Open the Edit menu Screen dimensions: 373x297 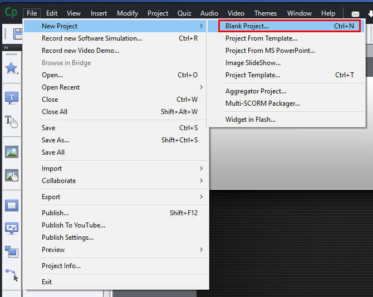(x=52, y=13)
